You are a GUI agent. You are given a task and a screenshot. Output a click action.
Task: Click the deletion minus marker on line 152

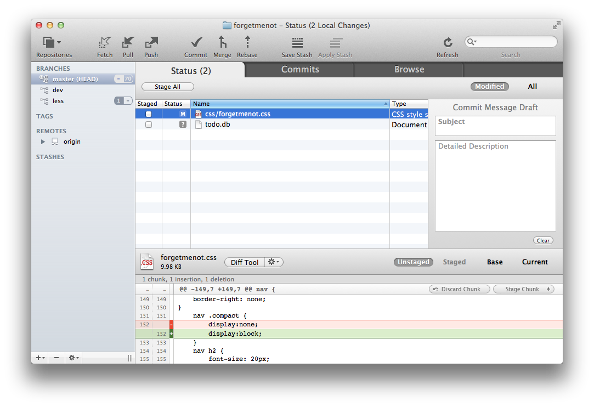click(171, 324)
